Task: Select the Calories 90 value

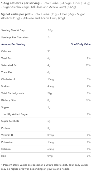Action: 49,51
